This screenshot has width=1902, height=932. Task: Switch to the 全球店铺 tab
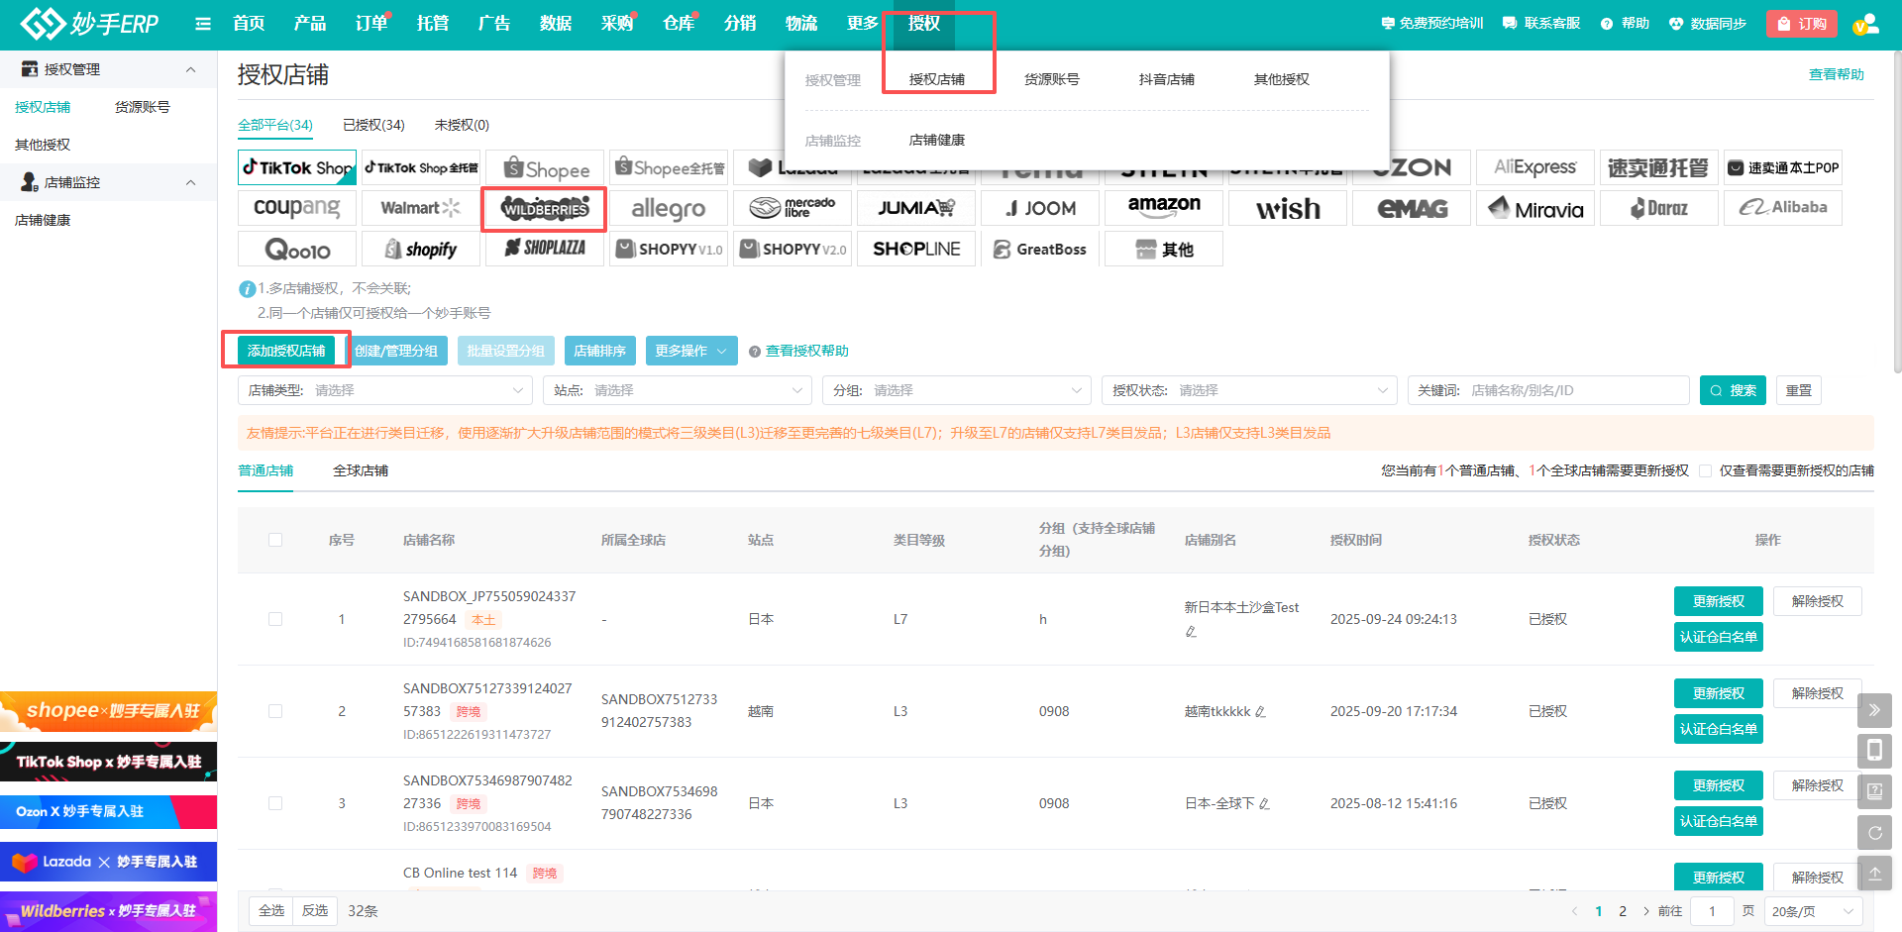(361, 470)
